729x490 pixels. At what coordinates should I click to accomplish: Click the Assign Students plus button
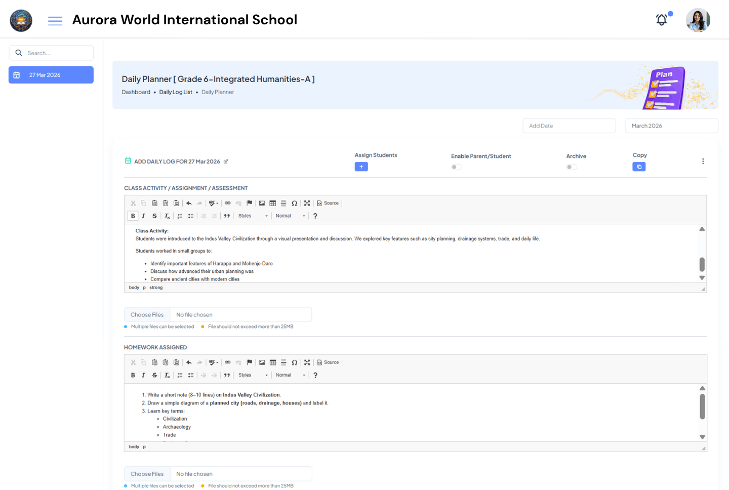click(361, 167)
